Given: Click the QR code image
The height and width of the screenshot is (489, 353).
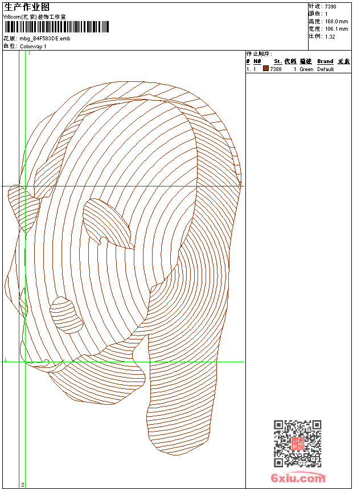Looking at the screenshot, I should pos(297,444).
